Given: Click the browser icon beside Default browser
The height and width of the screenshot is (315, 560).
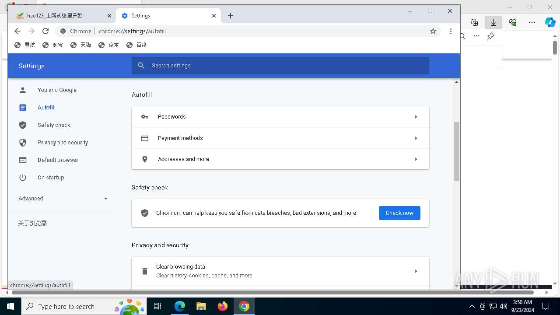Looking at the screenshot, I should click(23, 160).
